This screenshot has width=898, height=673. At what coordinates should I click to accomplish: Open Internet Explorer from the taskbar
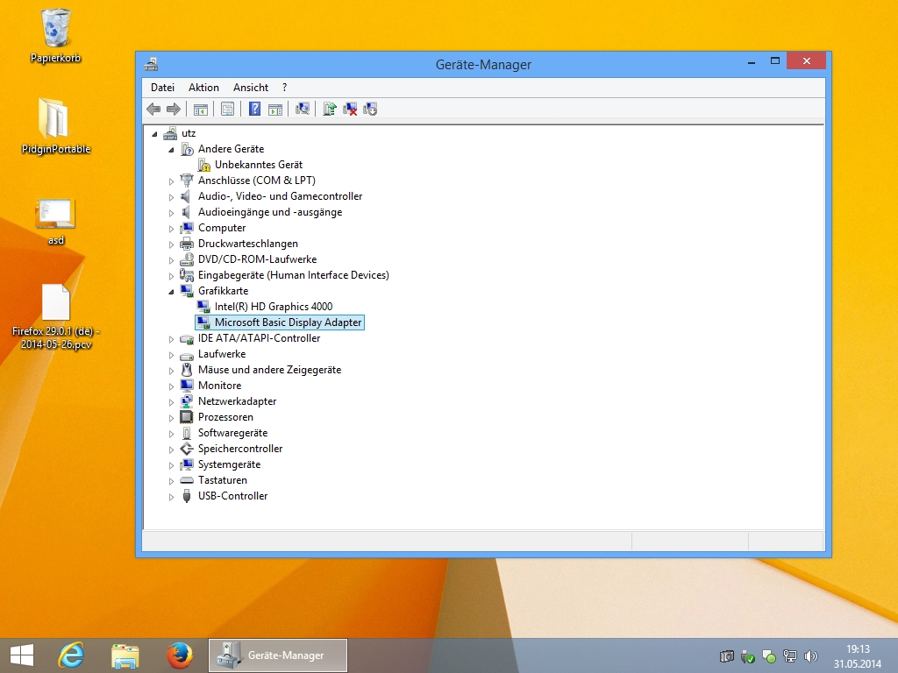tap(71, 655)
